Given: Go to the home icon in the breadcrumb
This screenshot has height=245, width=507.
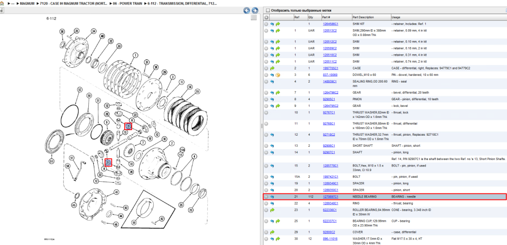Looking at the screenshot, I should tap(2, 3).
